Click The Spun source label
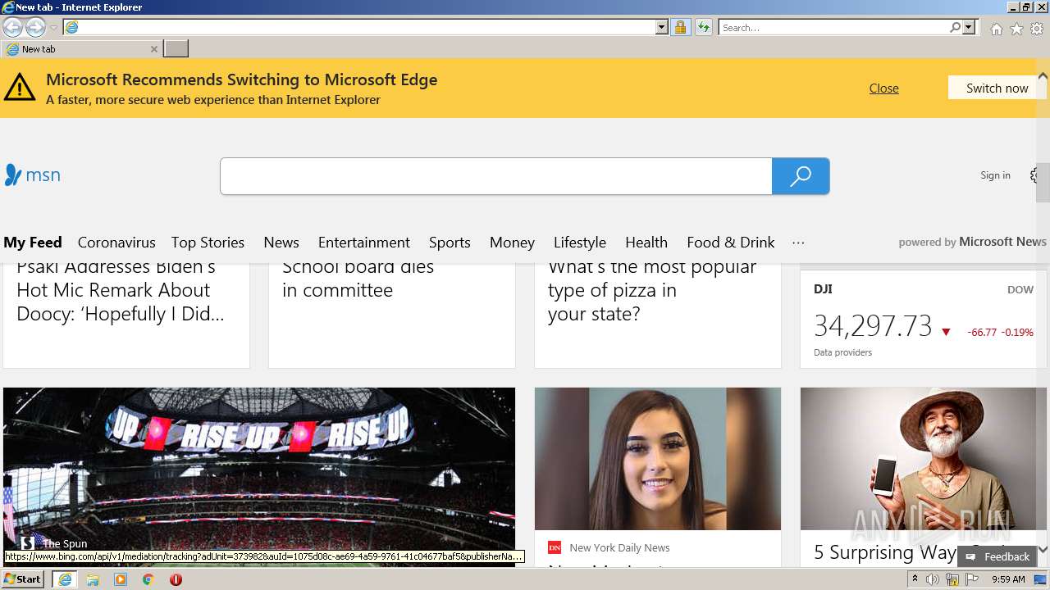This screenshot has height=590, width=1050. coord(65,543)
